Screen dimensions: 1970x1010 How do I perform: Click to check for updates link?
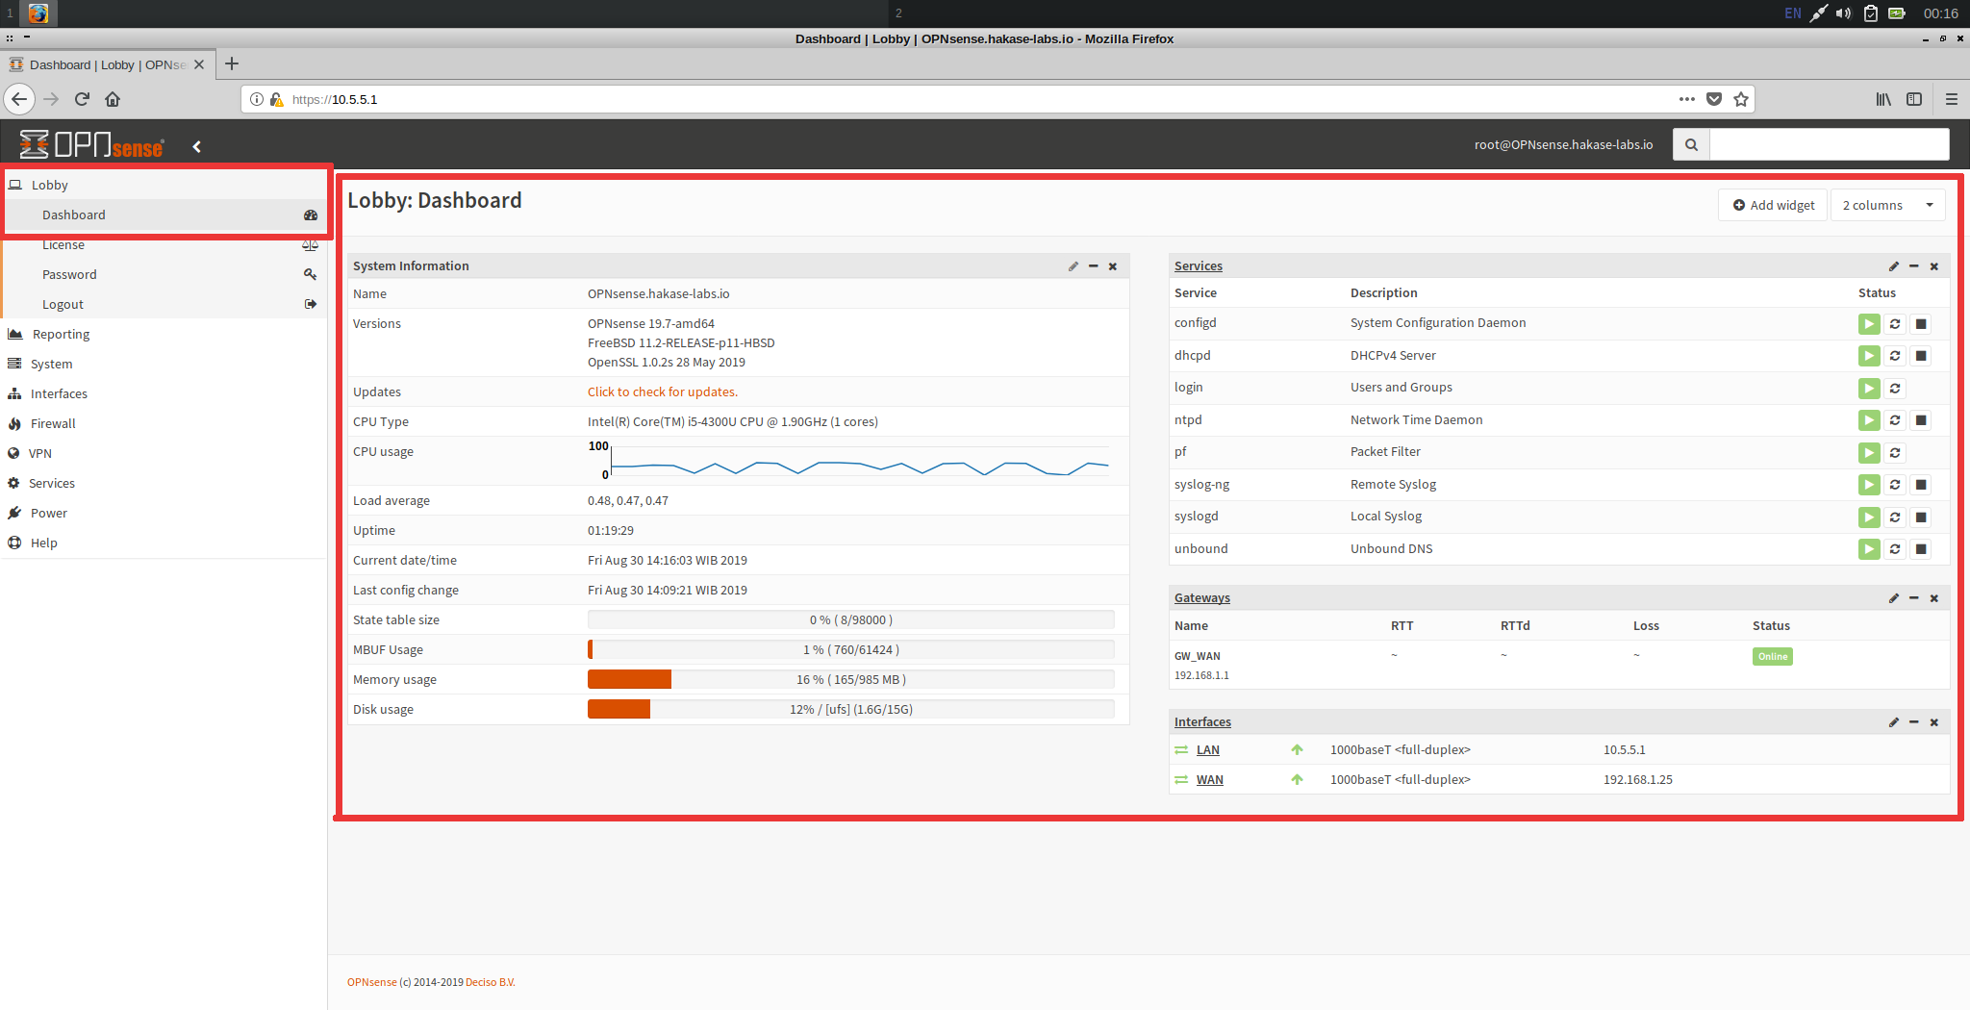[663, 391]
